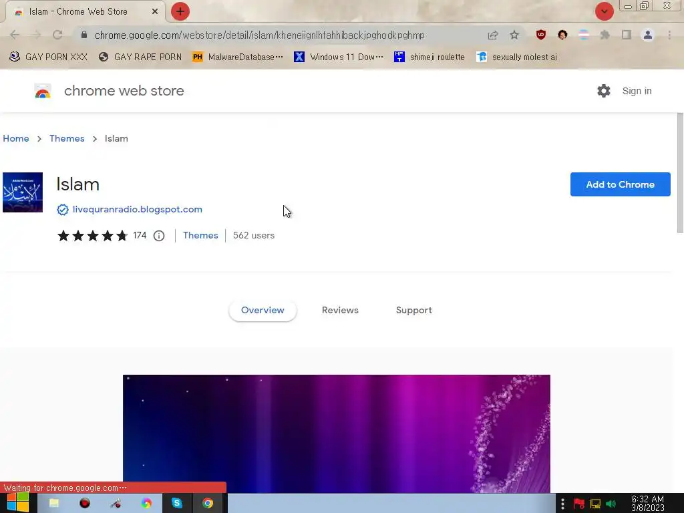Viewport: 684px width, 513px height.
Task: Click the Chrome taskbar icon
Action: (208, 504)
